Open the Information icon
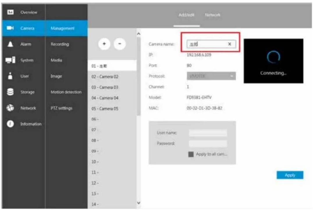The width and height of the screenshot is (313, 210). [x=10, y=124]
